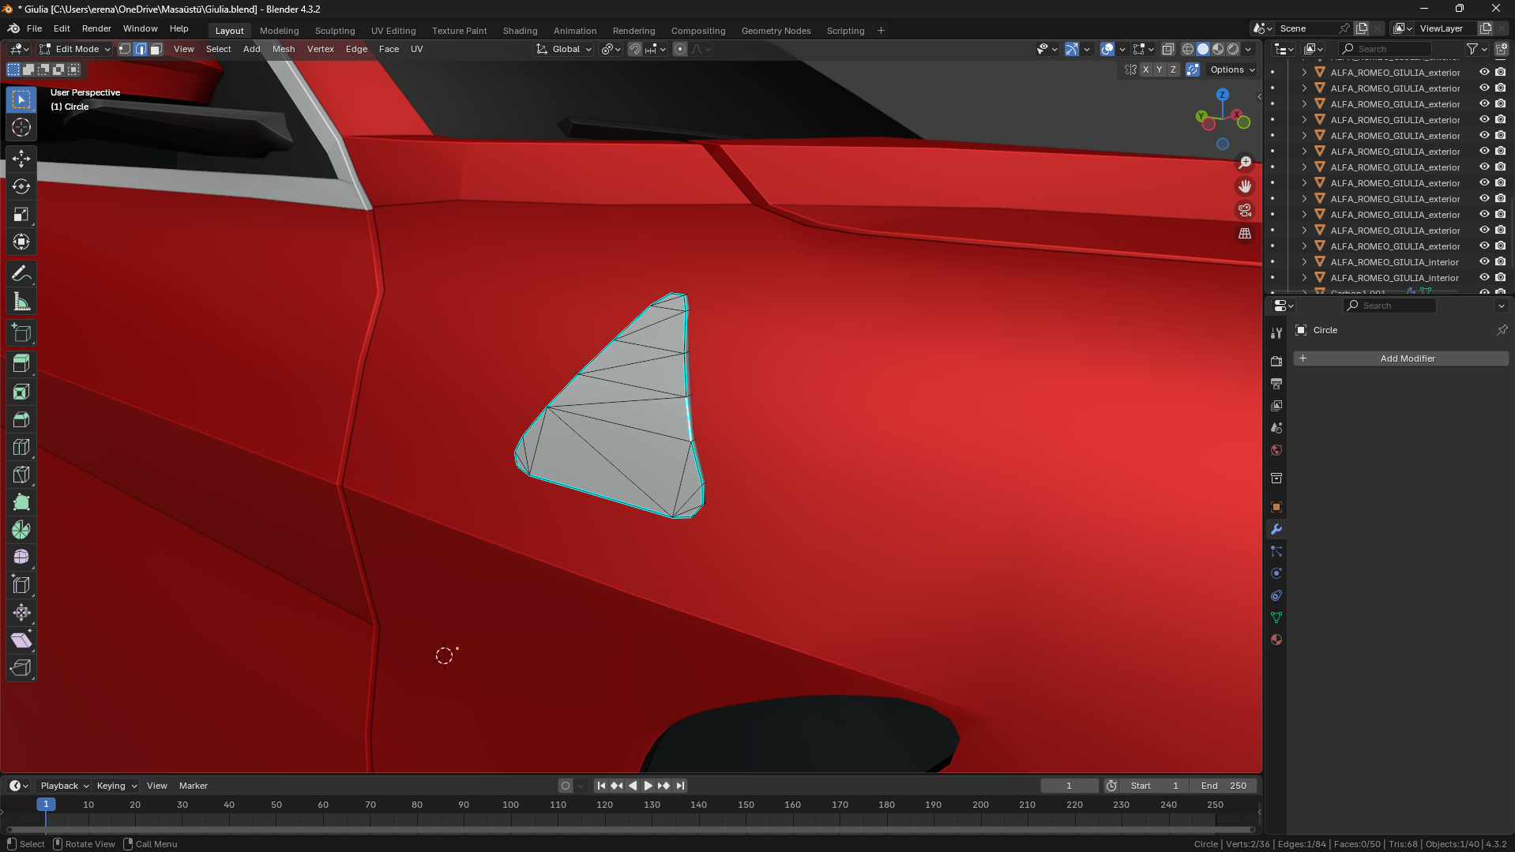
Task: Select the Annotate tool
Action: (21, 274)
